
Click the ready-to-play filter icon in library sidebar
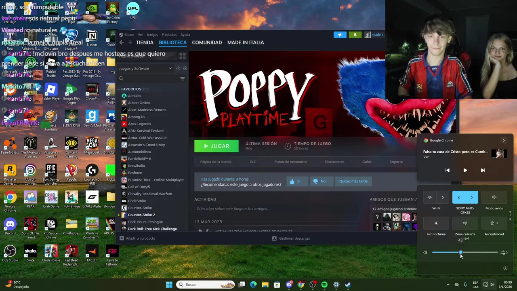pyautogui.click(x=185, y=68)
